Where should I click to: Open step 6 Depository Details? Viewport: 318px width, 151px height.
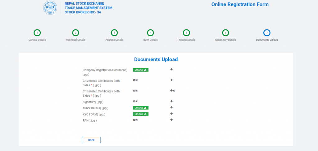click(225, 33)
